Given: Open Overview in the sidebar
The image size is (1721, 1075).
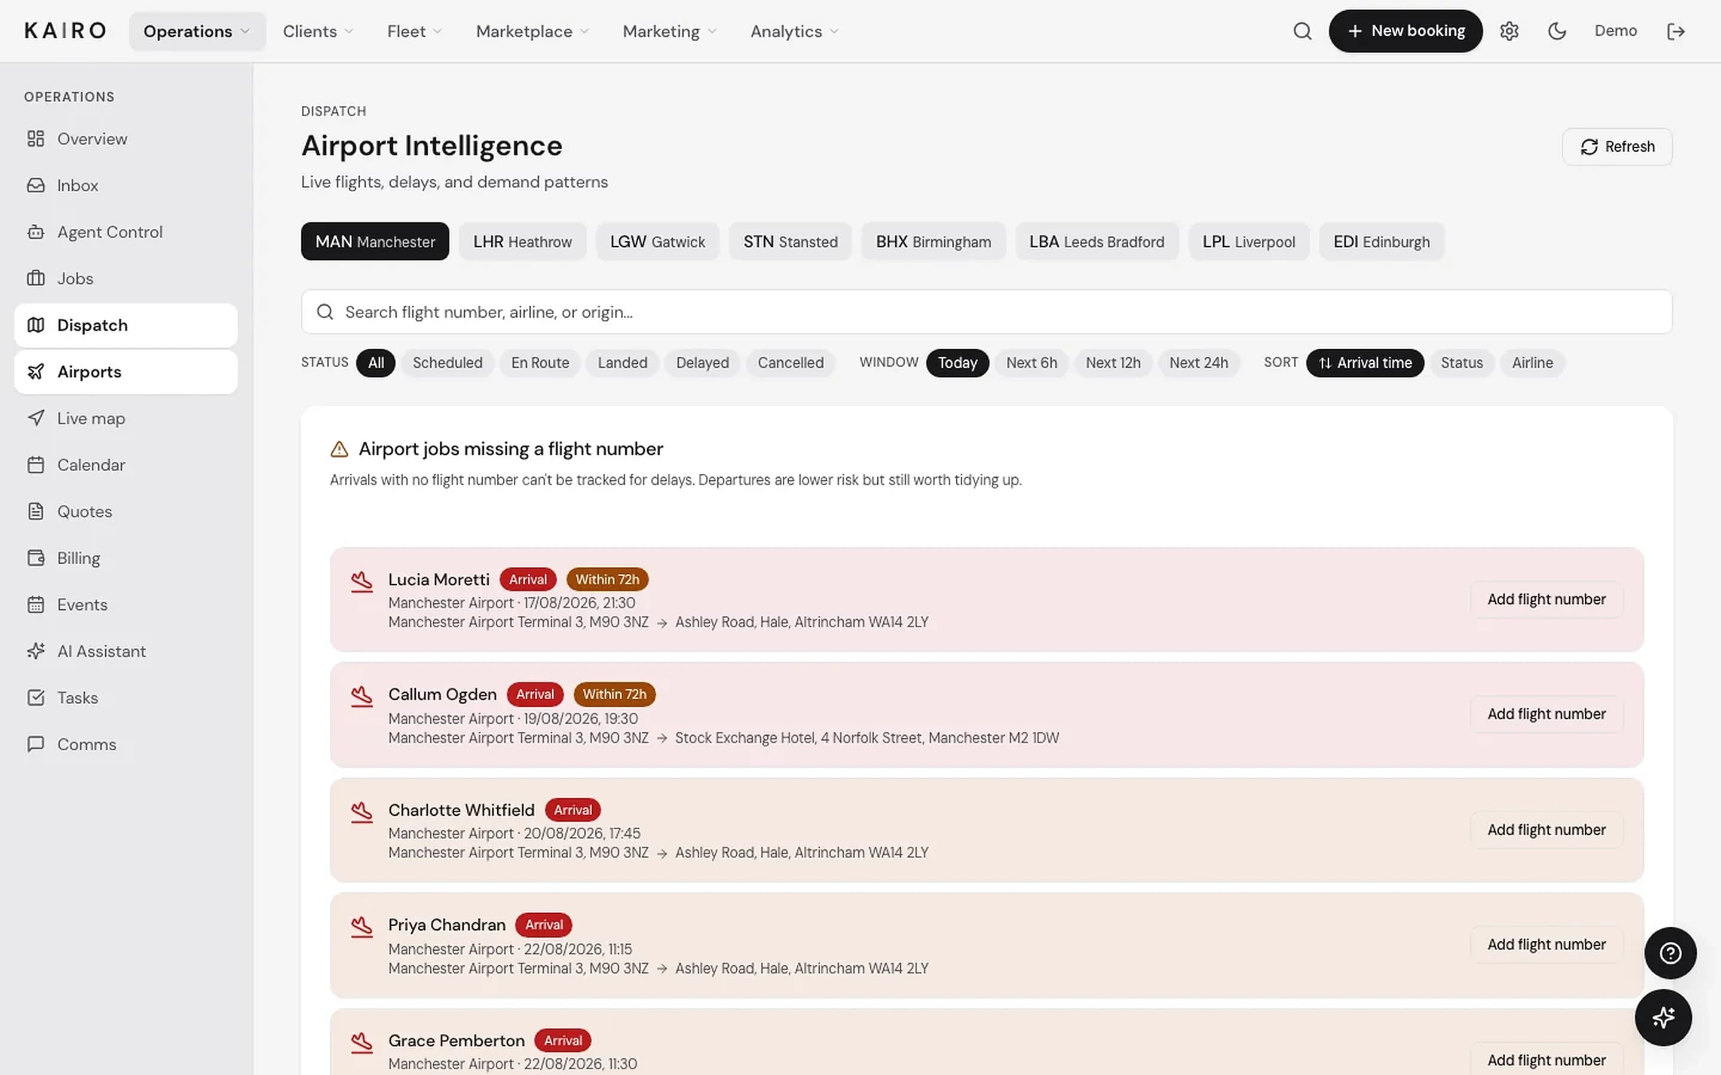Looking at the screenshot, I should tap(126, 139).
